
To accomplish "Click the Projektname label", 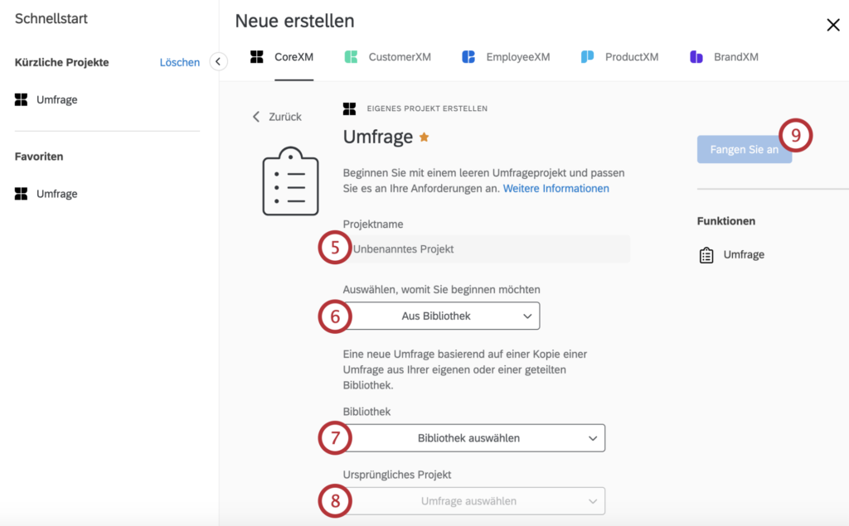I will 373,224.
